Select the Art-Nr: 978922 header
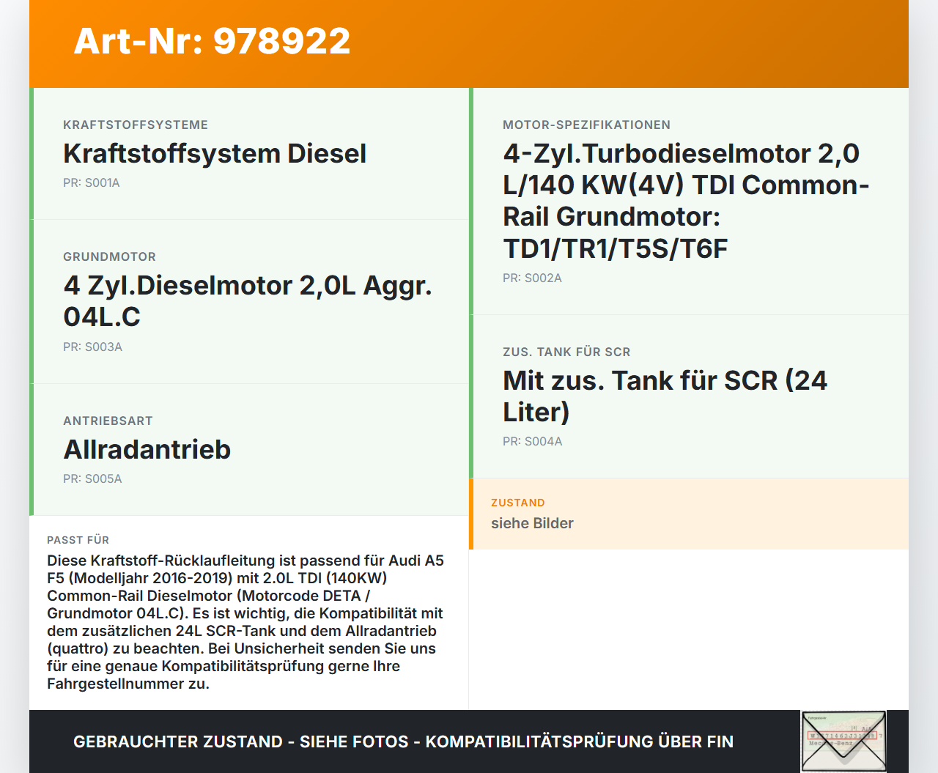Screen dimensions: 938x773 211,42
